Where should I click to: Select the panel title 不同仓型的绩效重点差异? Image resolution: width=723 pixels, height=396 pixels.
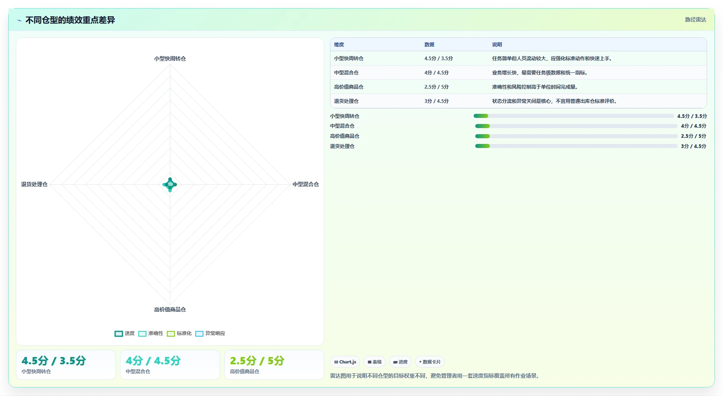tap(70, 20)
